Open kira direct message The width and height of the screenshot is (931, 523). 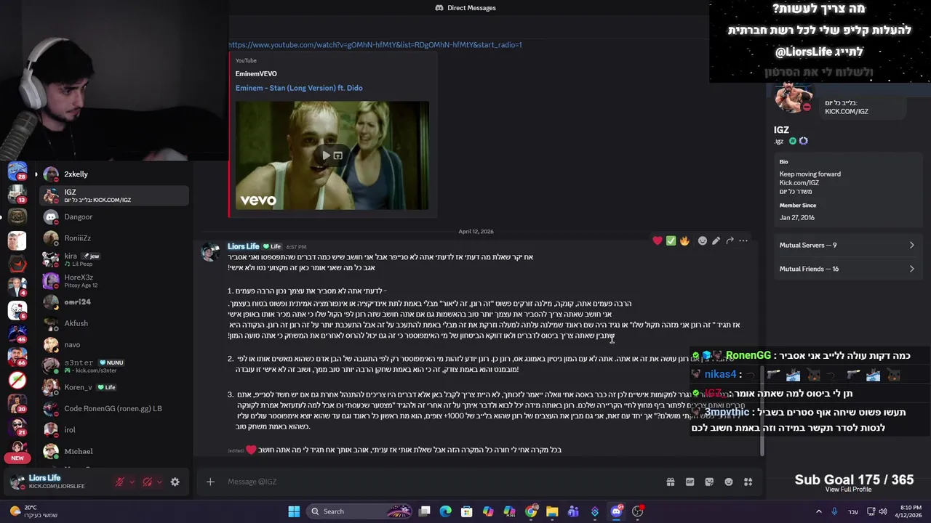click(114, 259)
